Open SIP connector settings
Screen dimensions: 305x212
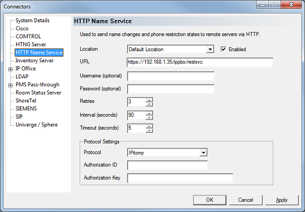click(x=19, y=116)
